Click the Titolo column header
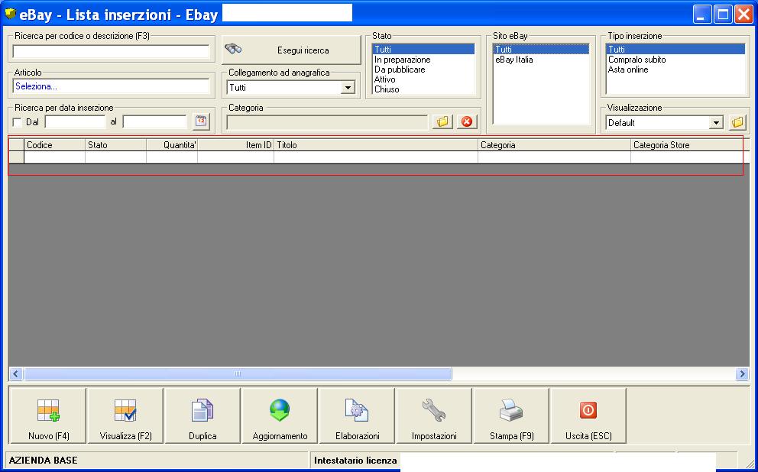The height and width of the screenshot is (472, 758). coord(376,145)
